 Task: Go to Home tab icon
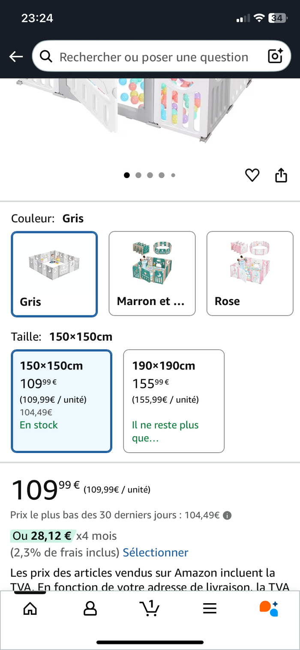click(30, 608)
